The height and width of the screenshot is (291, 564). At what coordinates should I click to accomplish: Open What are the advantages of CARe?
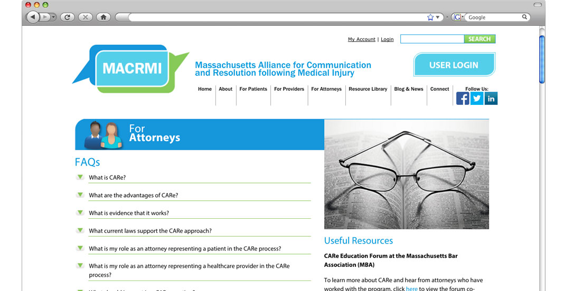click(134, 196)
